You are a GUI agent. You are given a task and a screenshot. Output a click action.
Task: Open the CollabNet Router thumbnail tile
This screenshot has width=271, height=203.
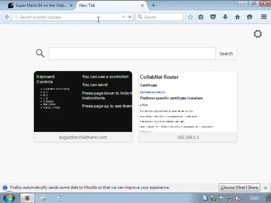tap(188, 101)
